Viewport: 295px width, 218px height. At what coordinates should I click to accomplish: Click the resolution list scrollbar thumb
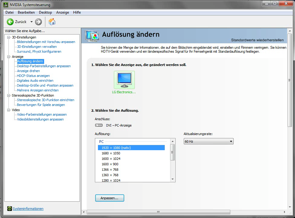click(173, 152)
